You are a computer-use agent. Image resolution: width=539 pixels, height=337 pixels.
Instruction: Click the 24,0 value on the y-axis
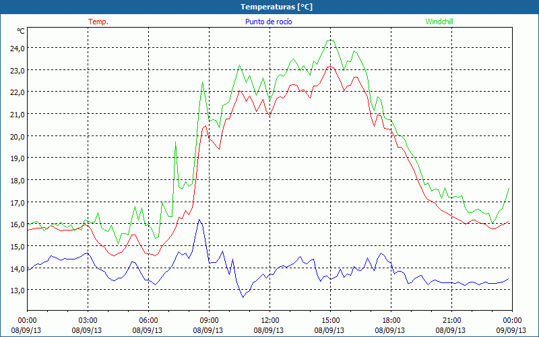18,48
